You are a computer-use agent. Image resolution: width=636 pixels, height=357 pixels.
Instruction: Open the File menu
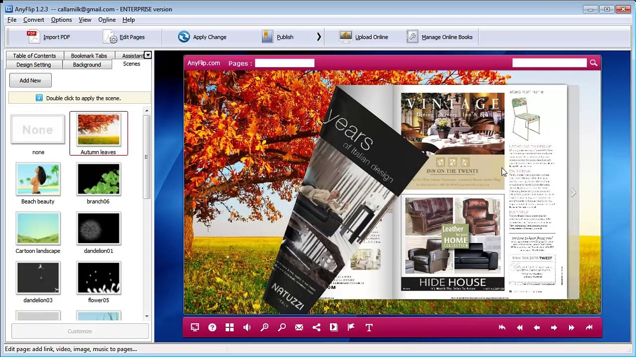[12, 20]
